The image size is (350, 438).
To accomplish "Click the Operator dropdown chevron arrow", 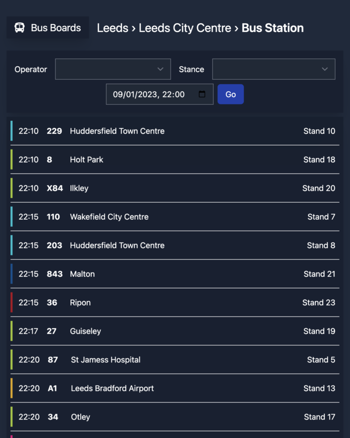I will point(160,69).
